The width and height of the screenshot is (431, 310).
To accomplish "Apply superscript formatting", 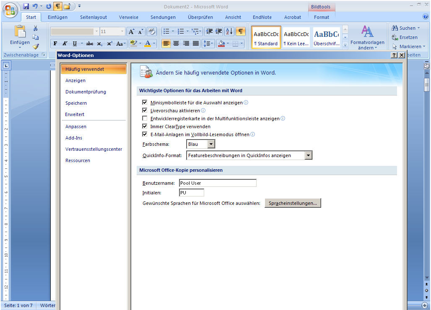I will pos(109,44).
